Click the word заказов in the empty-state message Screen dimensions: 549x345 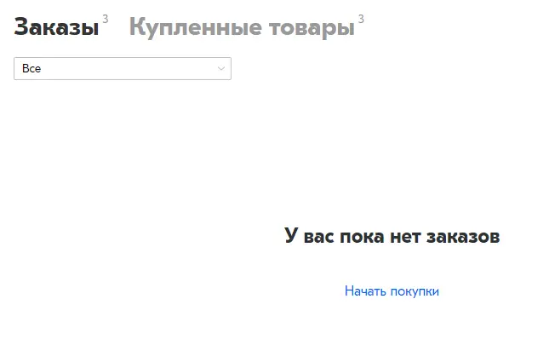pos(463,237)
